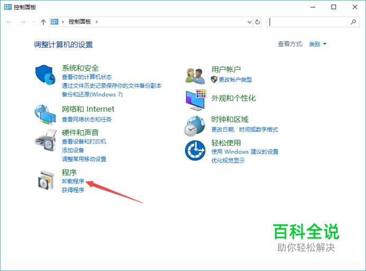Open the Clock and Region globe icon
The width and height of the screenshot is (366, 271).
(x=195, y=126)
